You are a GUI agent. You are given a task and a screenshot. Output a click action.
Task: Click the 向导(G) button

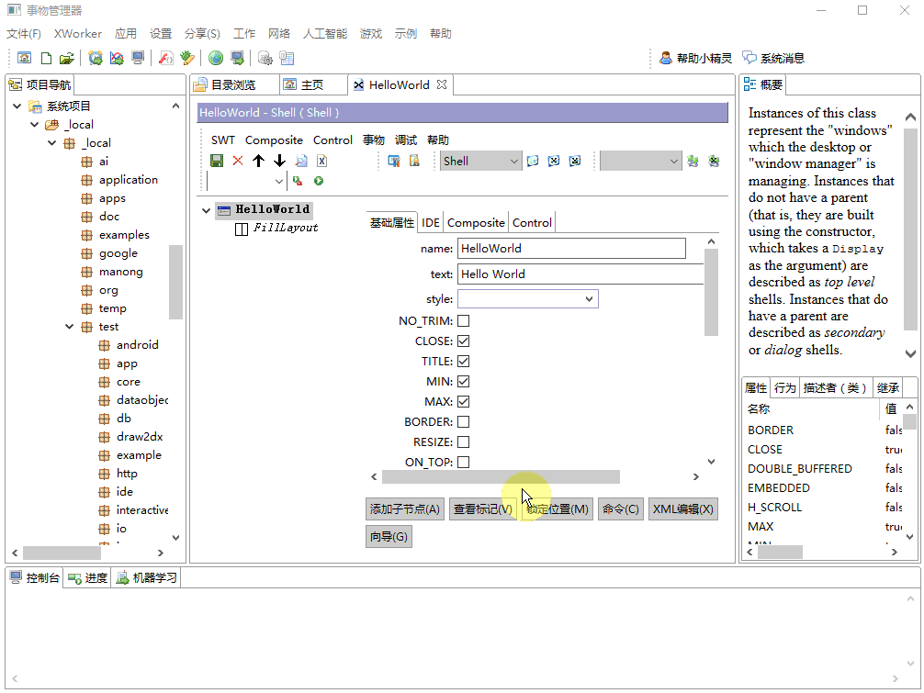coord(389,536)
